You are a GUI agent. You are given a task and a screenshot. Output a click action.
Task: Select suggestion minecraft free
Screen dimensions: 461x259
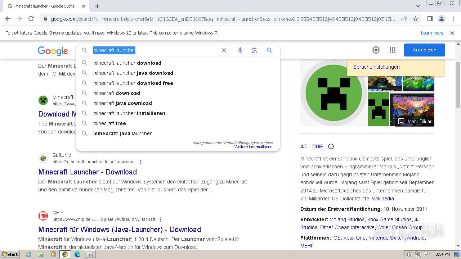tap(178, 123)
